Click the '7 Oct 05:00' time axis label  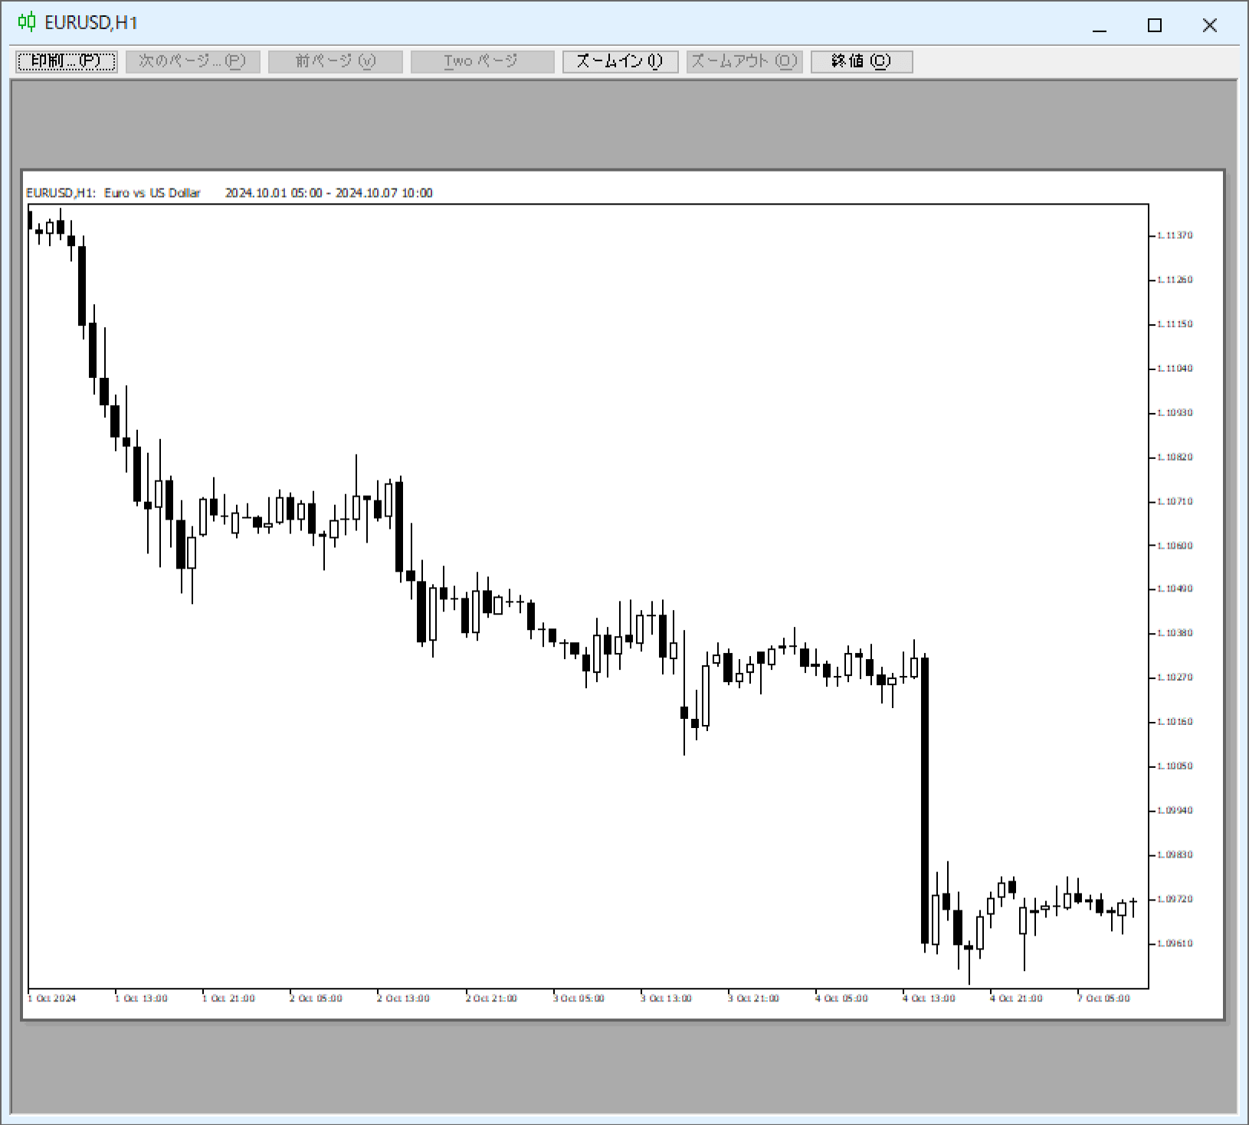tap(1103, 999)
